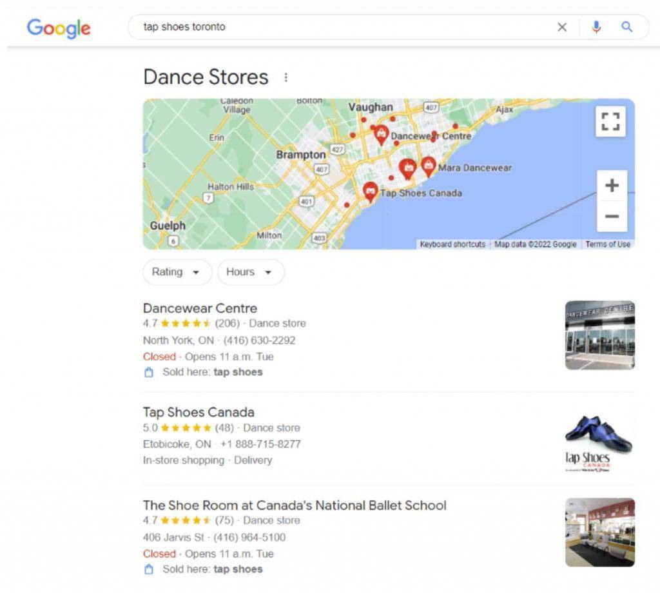Click 'Map data ©2022 Google' text

tap(536, 244)
